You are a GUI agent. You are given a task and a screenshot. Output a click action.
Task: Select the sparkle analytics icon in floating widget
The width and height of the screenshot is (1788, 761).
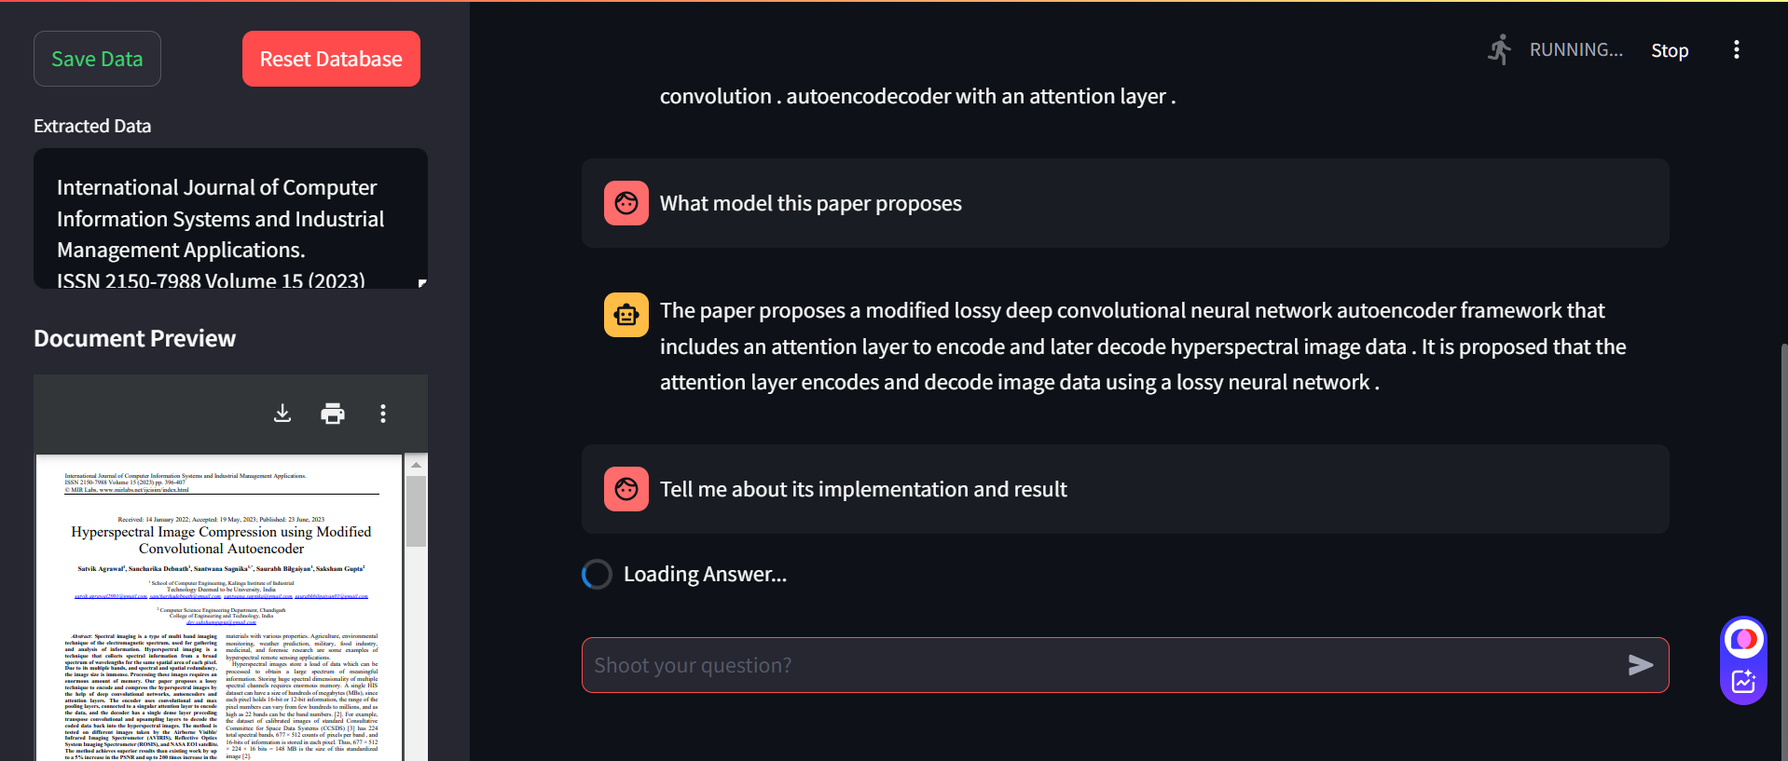tap(1742, 681)
